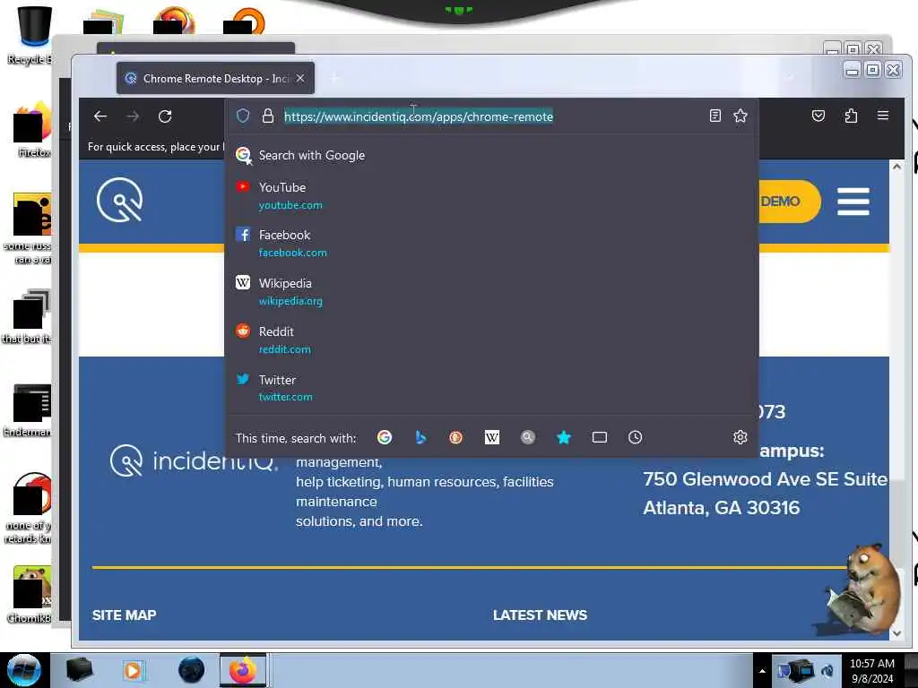This screenshot has width=918, height=688.
Task: Go back with the browser back arrow
Action: 100,116
